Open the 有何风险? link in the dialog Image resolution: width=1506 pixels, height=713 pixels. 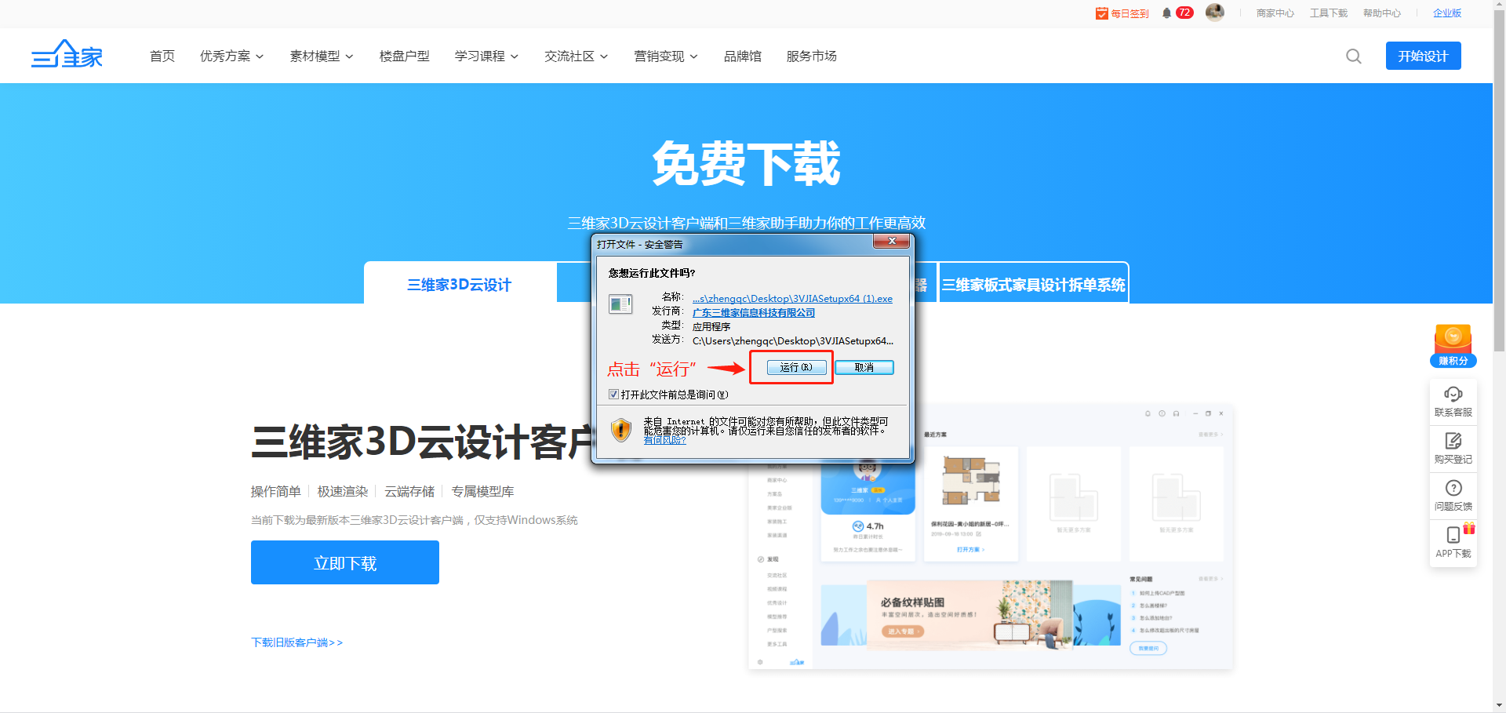coord(665,440)
